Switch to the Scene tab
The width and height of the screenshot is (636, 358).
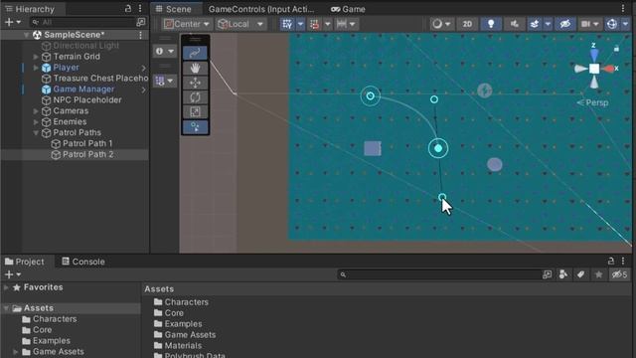174,9
